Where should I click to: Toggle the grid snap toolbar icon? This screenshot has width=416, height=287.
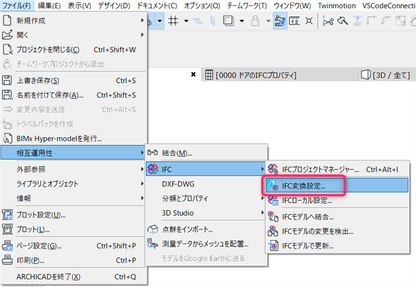click(173, 21)
